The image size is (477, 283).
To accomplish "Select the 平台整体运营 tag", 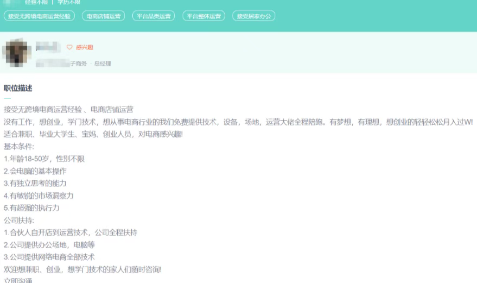I will 204,16.
